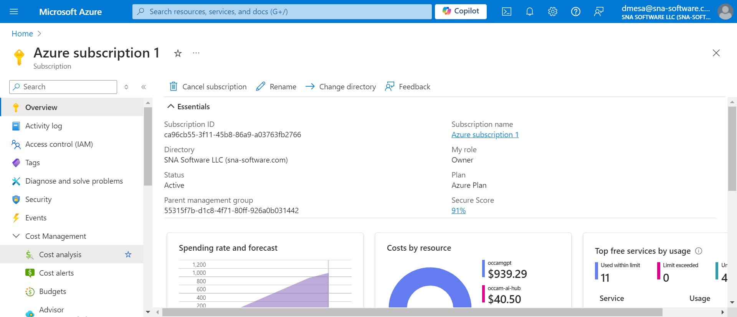Screen dimensions: 737x317
Task: Toggle favorite star on Cost analysis
Action: (128, 255)
